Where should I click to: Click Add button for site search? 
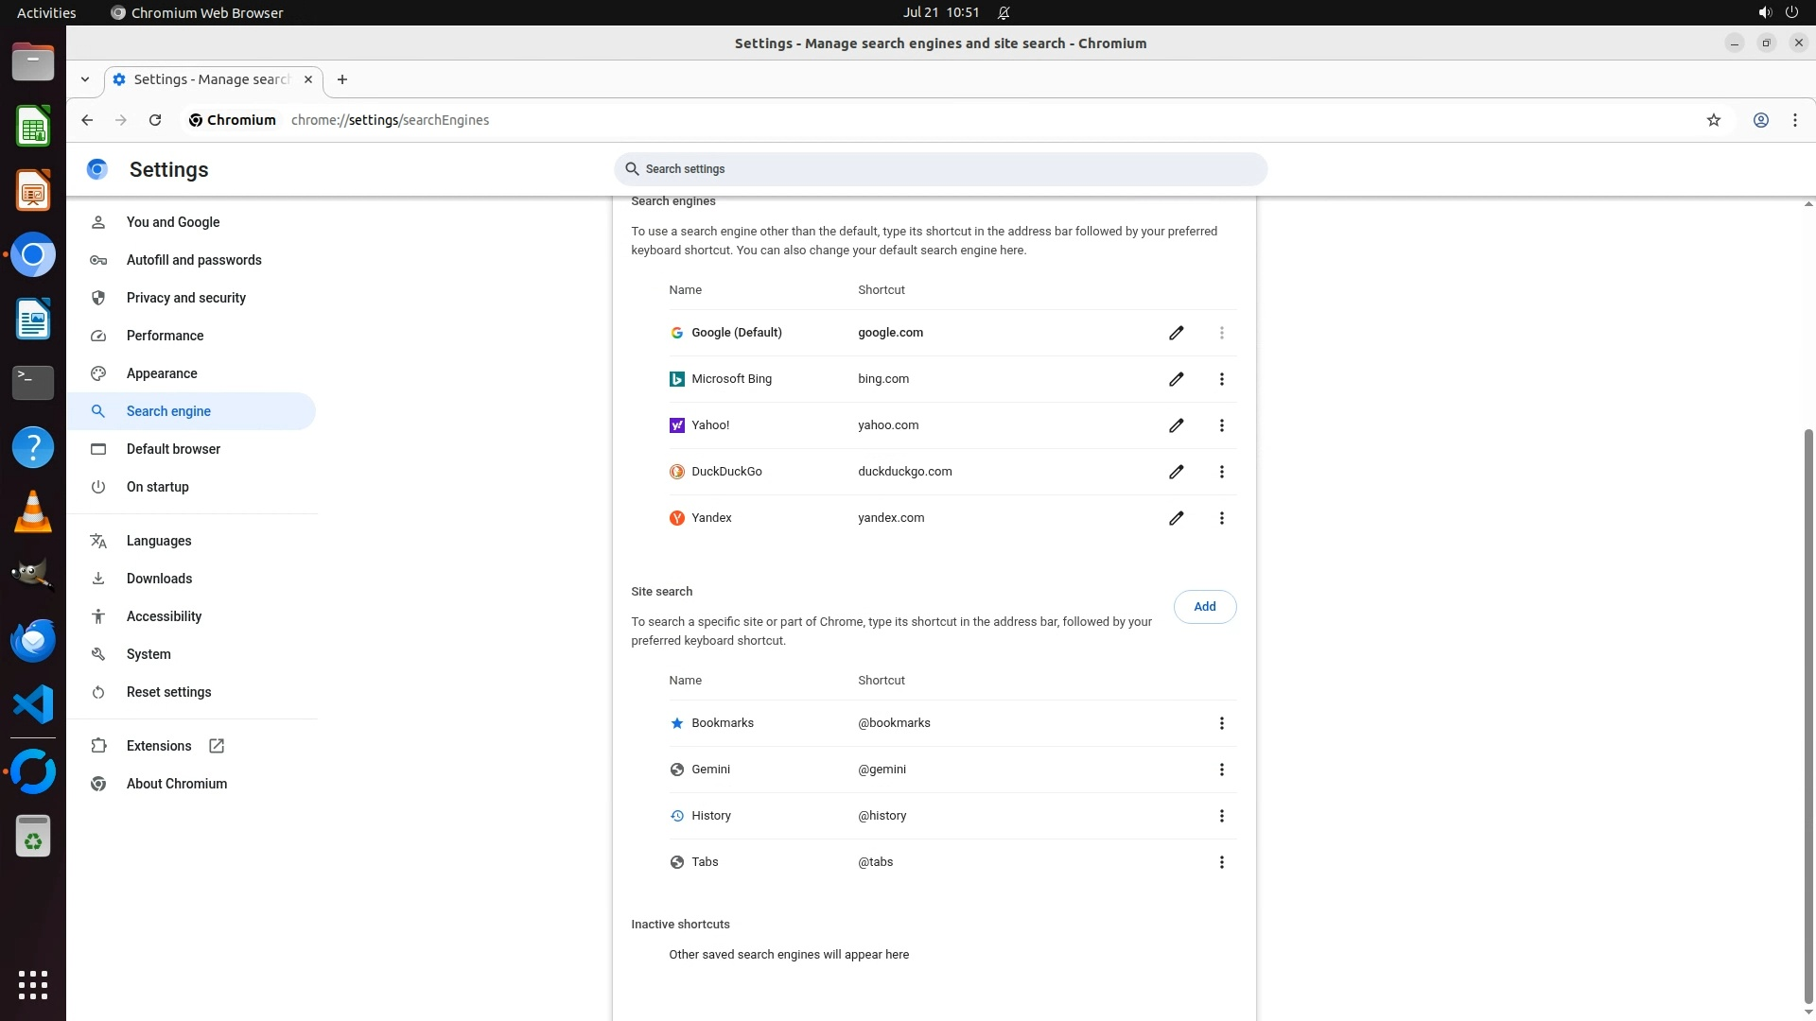tap(1204, 607)
